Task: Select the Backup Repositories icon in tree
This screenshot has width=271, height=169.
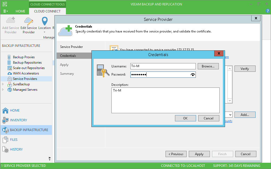Action: click(x=9, y=63)
